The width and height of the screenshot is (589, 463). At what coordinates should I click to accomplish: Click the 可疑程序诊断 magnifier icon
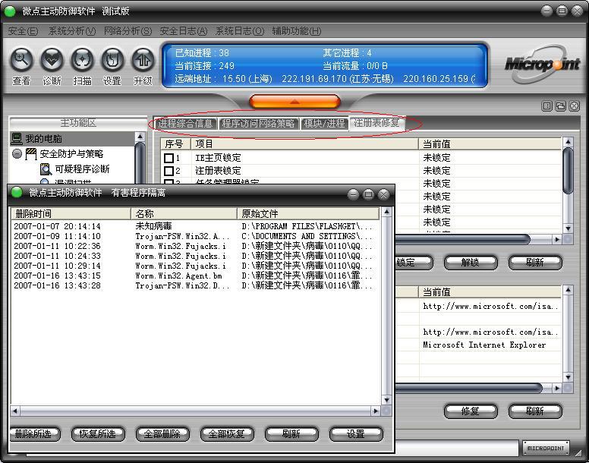point(46,169)
